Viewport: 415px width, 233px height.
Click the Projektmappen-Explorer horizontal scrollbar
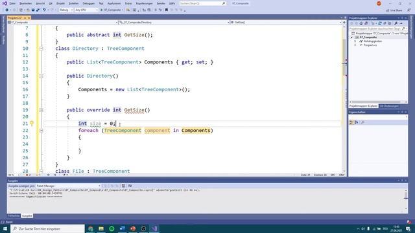coord(378,102)
